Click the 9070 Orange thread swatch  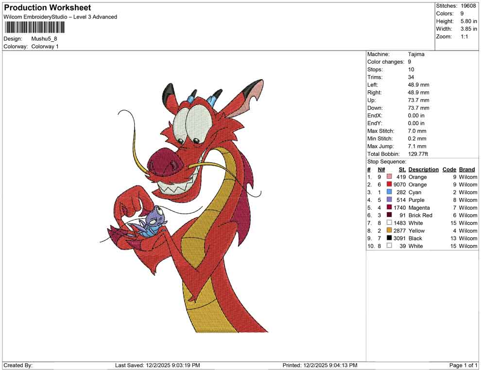[388, 185]
